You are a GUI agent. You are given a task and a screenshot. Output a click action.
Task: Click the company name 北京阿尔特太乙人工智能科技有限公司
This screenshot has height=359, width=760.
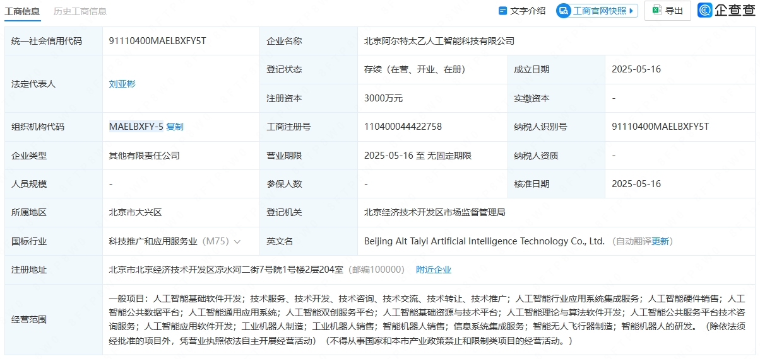(439, 41)
